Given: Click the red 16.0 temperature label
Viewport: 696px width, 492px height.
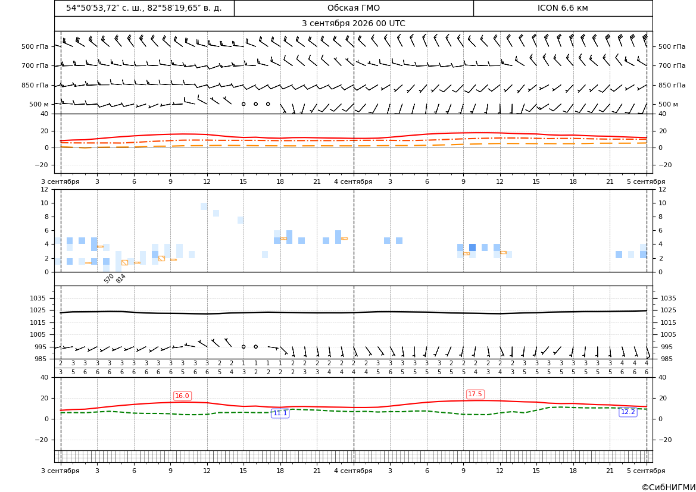Looking at the screenshot, I should [x=182, y=396].
